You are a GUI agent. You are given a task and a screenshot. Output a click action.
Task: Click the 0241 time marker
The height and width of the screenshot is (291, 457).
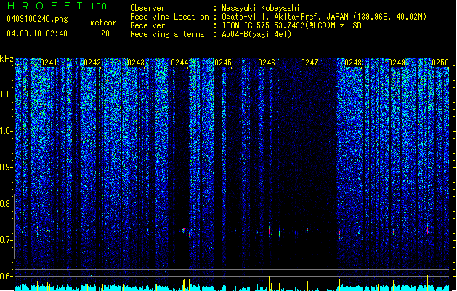[x=49, y=63]
